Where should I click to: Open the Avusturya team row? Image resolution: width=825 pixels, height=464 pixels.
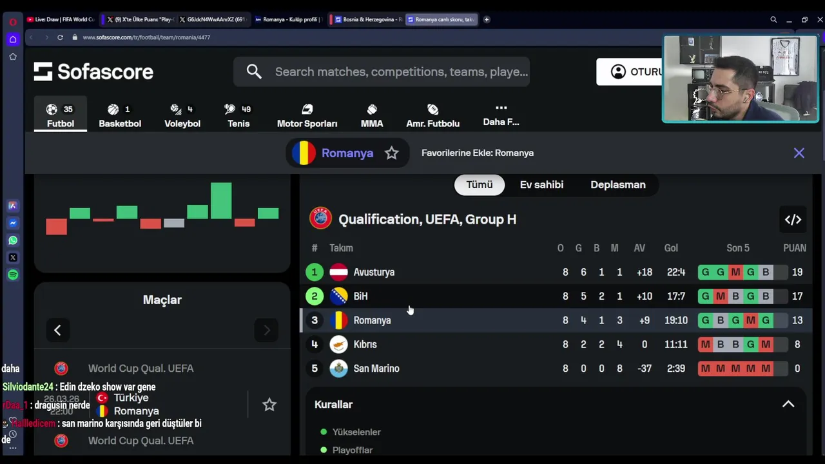coord(556,272)
